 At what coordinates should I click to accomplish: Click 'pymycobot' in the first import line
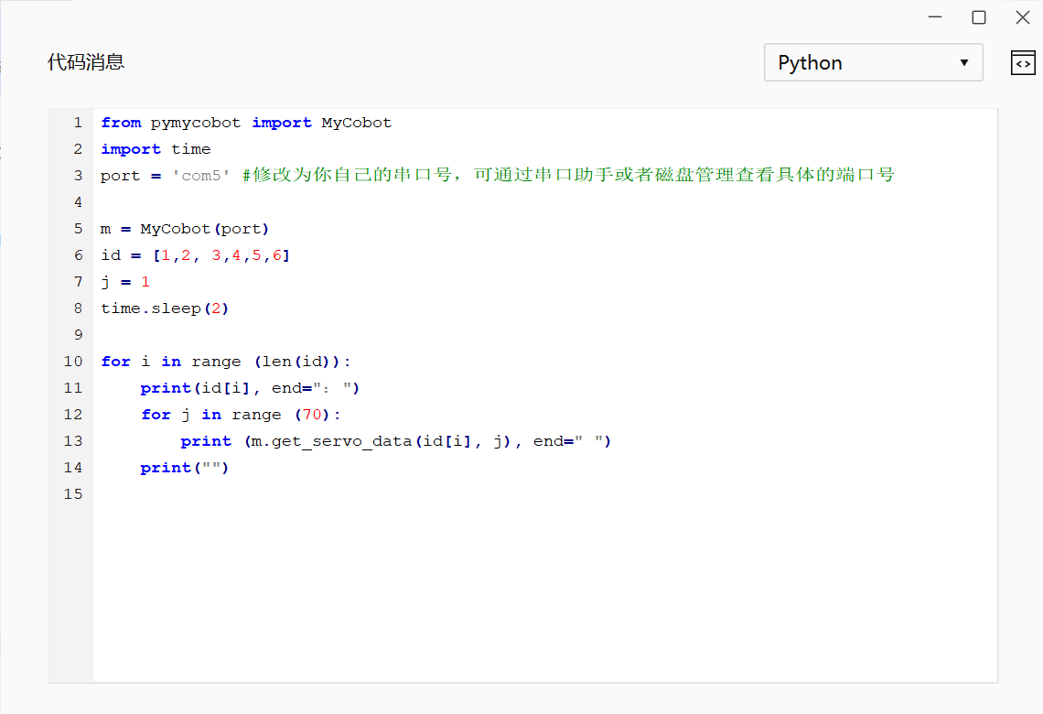click(x=196, y=123)
